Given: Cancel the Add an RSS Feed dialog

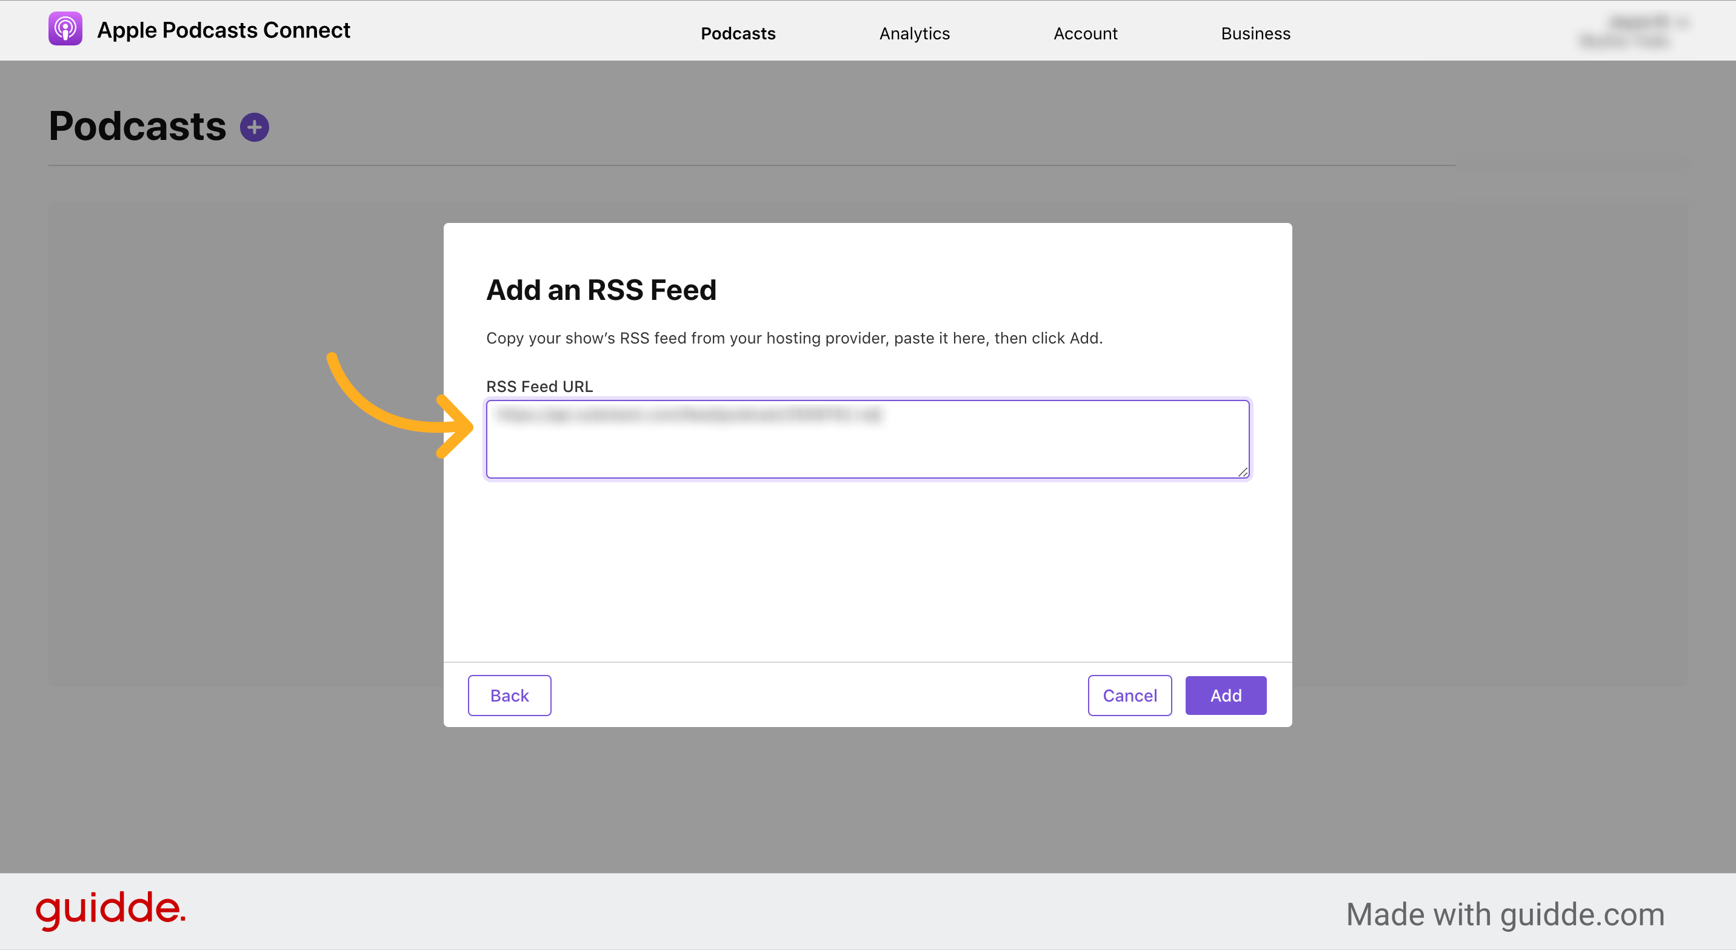Looking at the screenshot, I should (x=1129, y=695).
